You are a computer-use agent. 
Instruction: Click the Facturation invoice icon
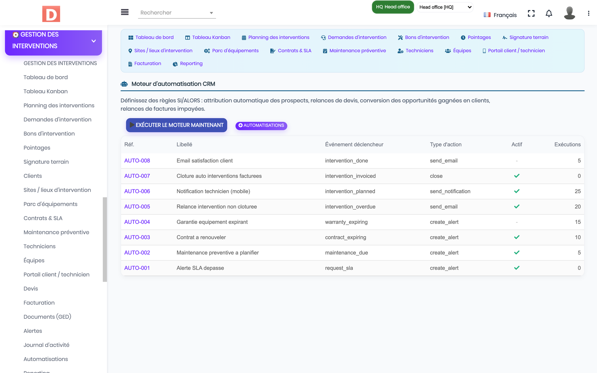point(130,64)
